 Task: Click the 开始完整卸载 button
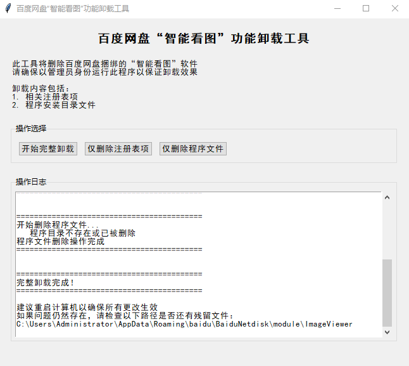click(48, 149)
